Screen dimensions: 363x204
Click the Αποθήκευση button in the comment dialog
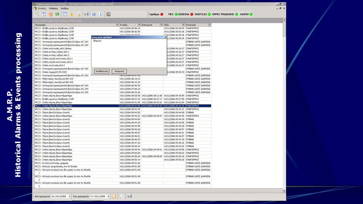(x=102, y=71)
